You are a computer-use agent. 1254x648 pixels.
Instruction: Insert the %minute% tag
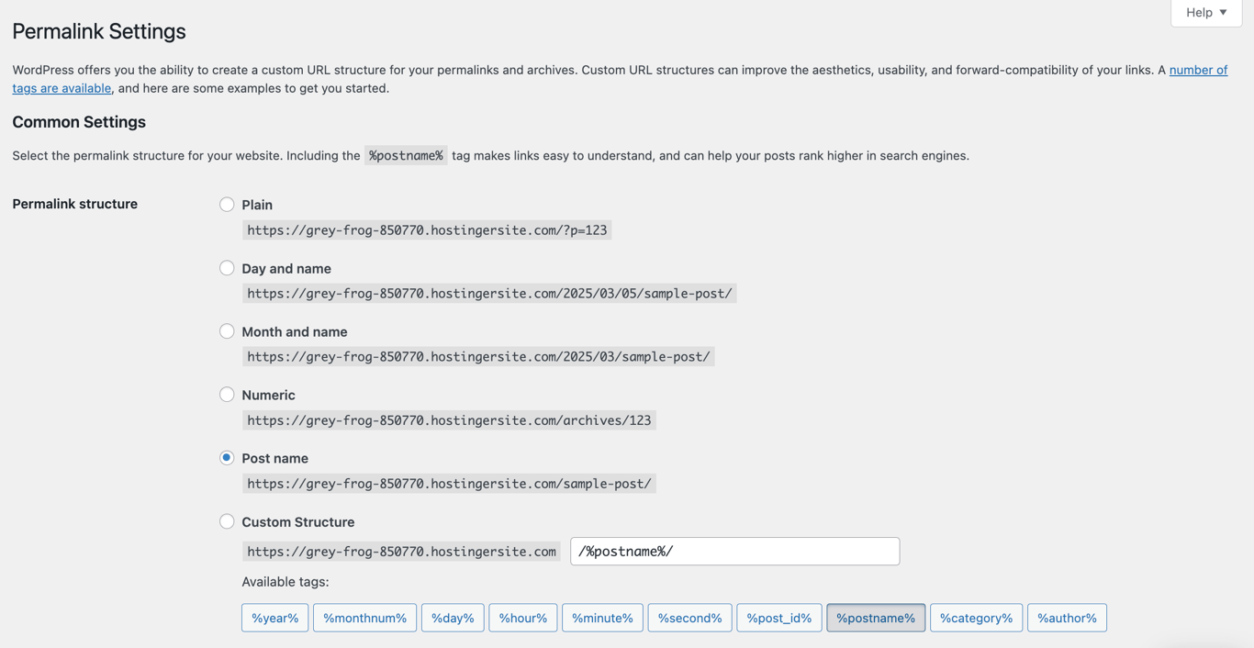[x=602, y=618]
